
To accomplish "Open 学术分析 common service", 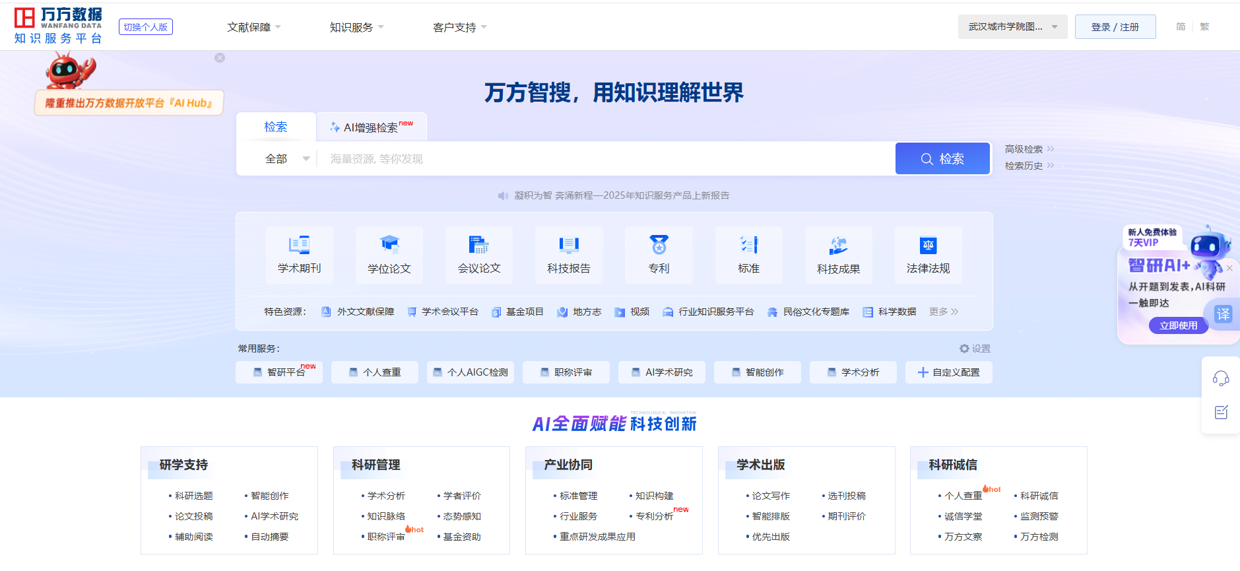I will coord(853,372).
